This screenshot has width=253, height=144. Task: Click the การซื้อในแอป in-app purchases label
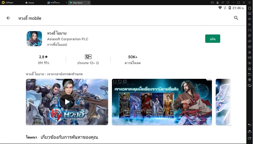pos(57,45)
